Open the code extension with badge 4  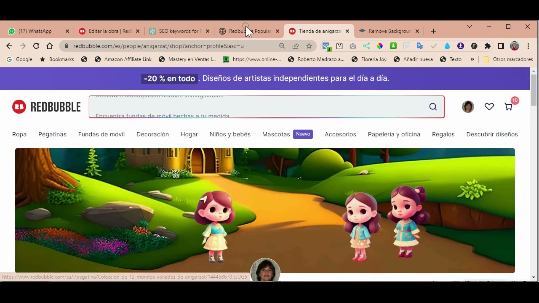(x=326, y=46)
